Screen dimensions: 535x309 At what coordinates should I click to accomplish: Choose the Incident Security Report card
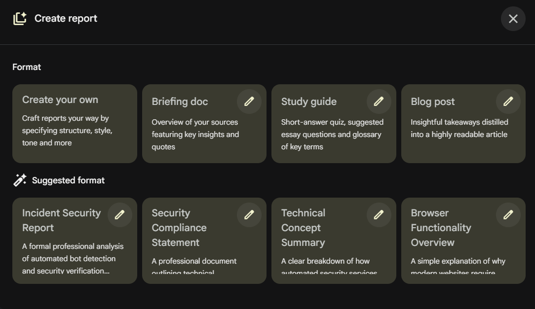(75, 241)
